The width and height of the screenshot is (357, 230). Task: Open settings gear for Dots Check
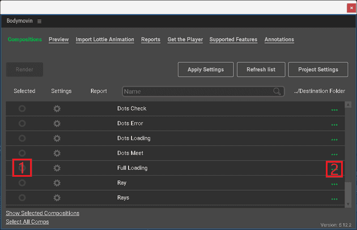pos(57,109)
